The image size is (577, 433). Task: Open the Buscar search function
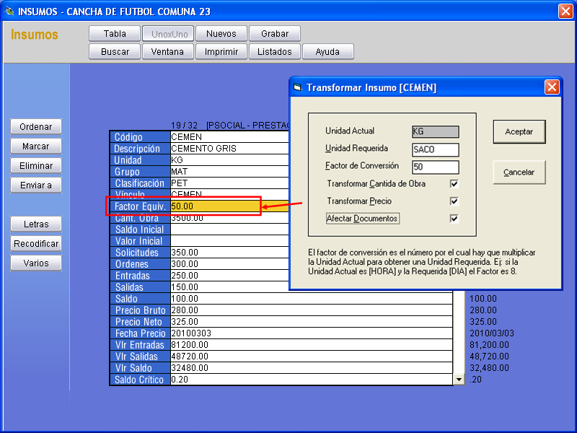[115, 51]
